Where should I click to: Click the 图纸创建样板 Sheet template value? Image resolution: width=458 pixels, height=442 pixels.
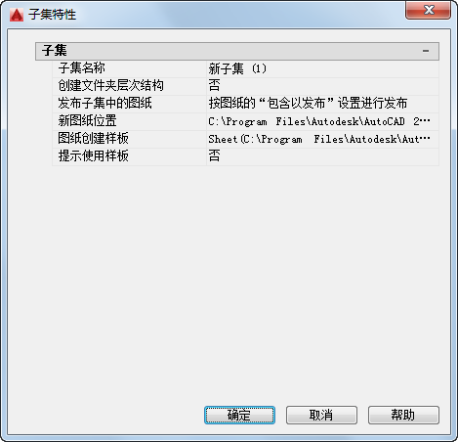[x=322, y=139]
